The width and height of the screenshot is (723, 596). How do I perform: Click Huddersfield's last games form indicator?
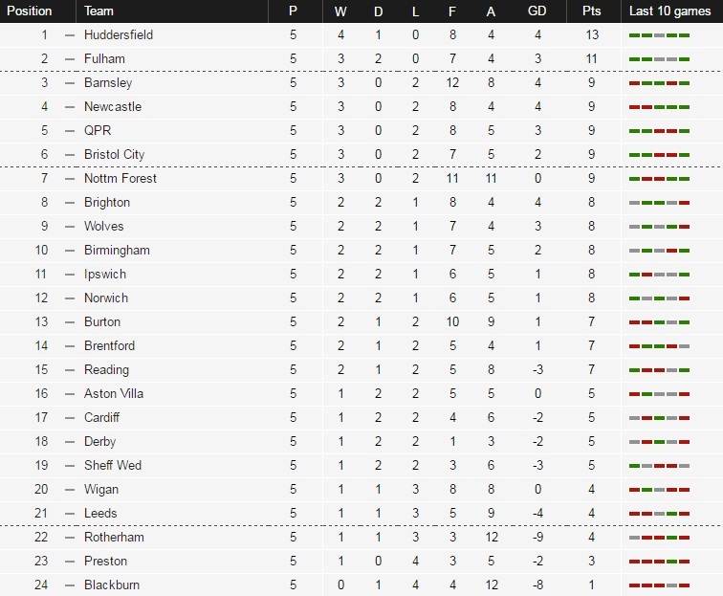659,35
